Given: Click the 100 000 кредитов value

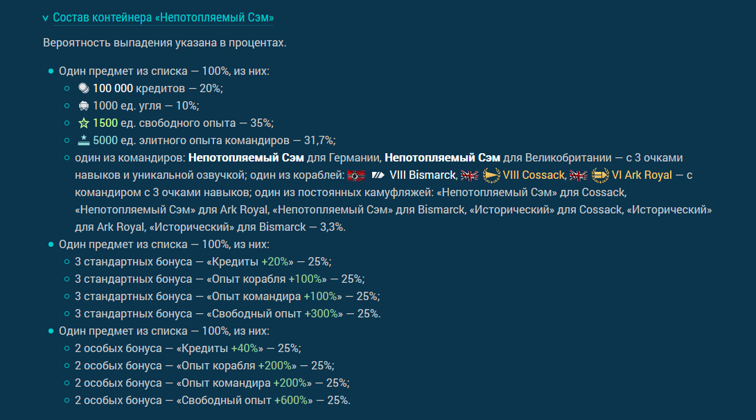Looking at the screenshot, I should pyautogui.click(x=113, y=88).
